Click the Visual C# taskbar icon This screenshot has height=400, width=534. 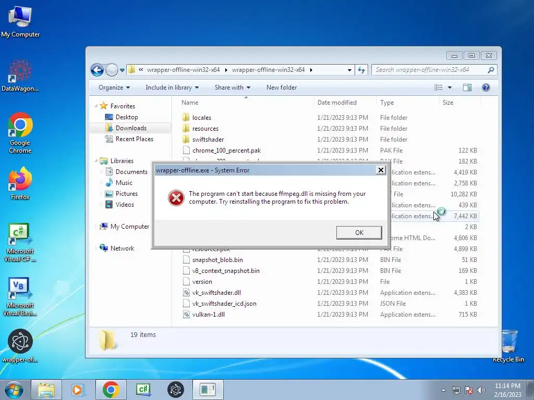click(x=143, y=390)
